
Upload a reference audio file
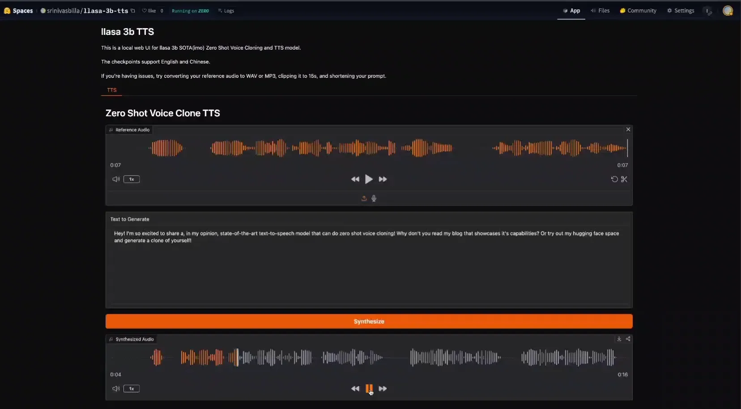(x=363, y=198)
